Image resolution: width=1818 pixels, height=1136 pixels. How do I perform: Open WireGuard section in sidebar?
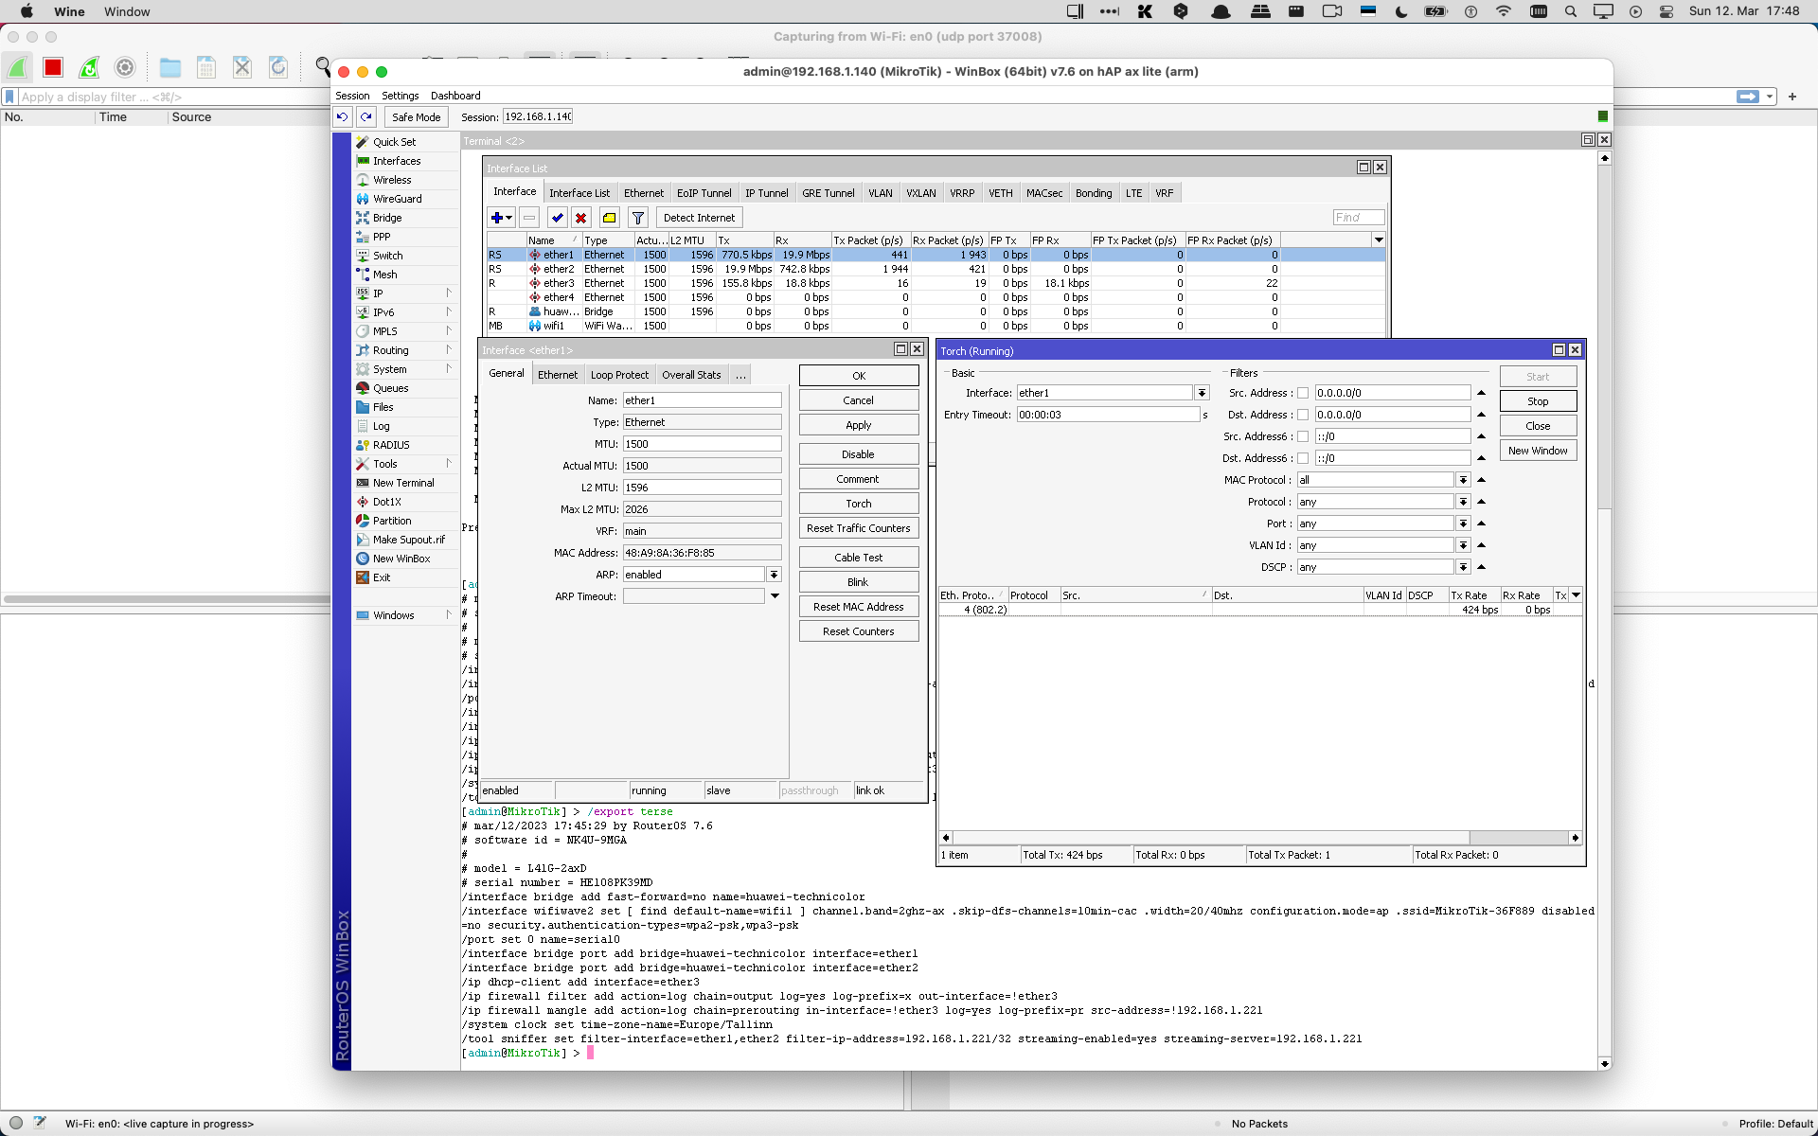[x=397, y=199]
